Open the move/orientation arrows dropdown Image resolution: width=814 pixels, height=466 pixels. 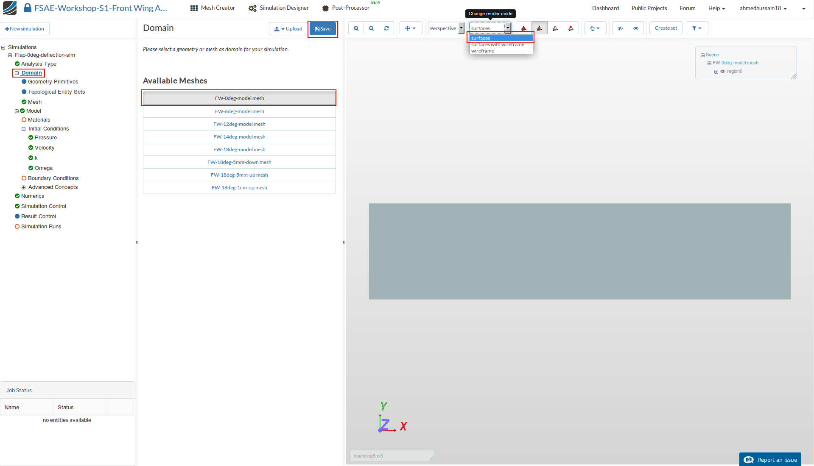[410, 28]
